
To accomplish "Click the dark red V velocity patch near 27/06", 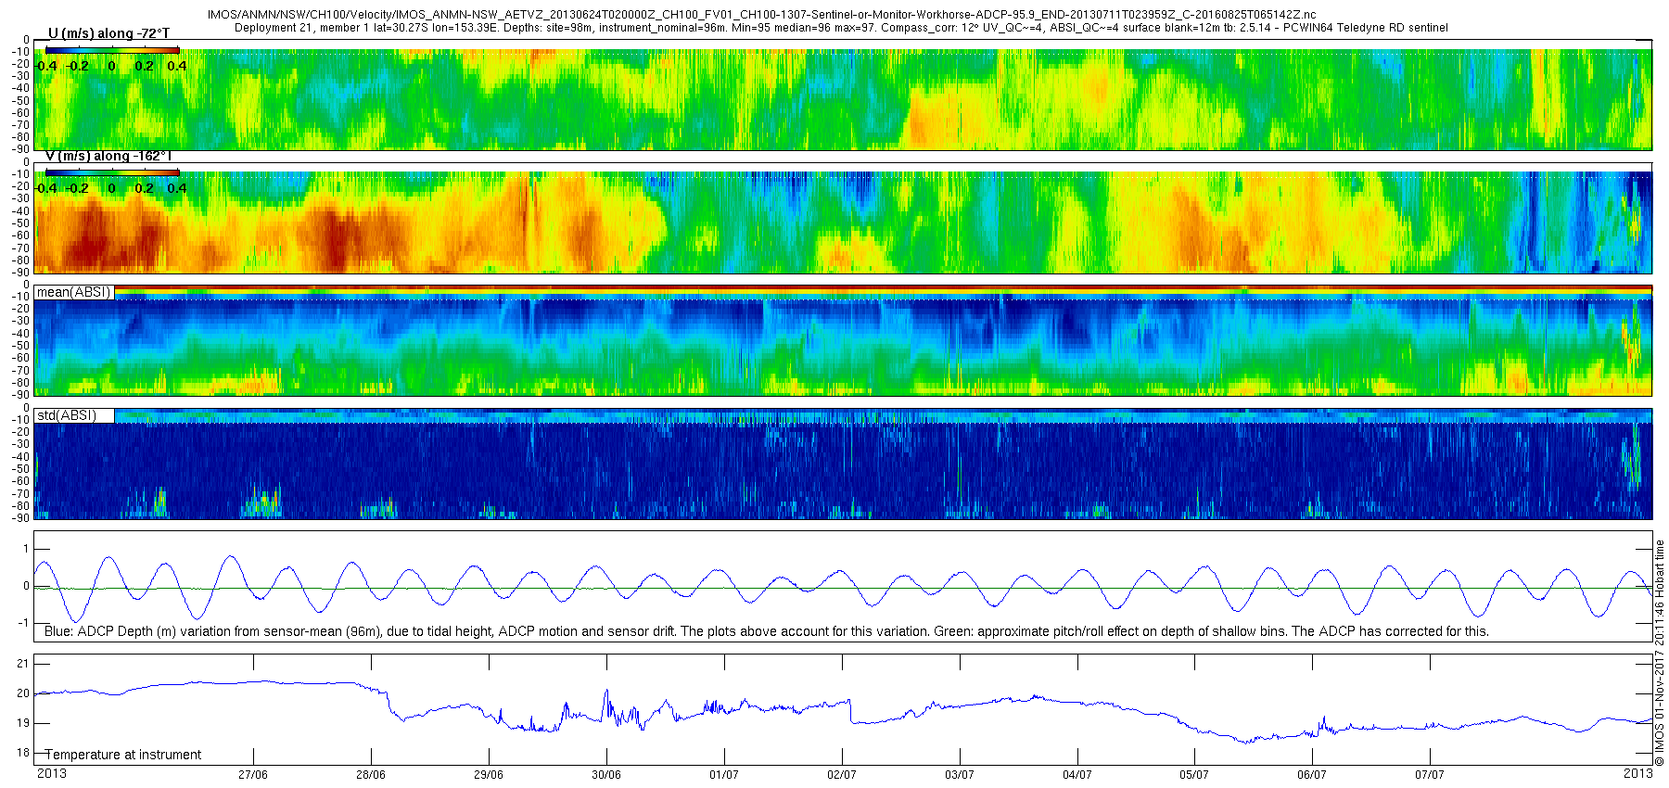I will click(x=336, y=239).
